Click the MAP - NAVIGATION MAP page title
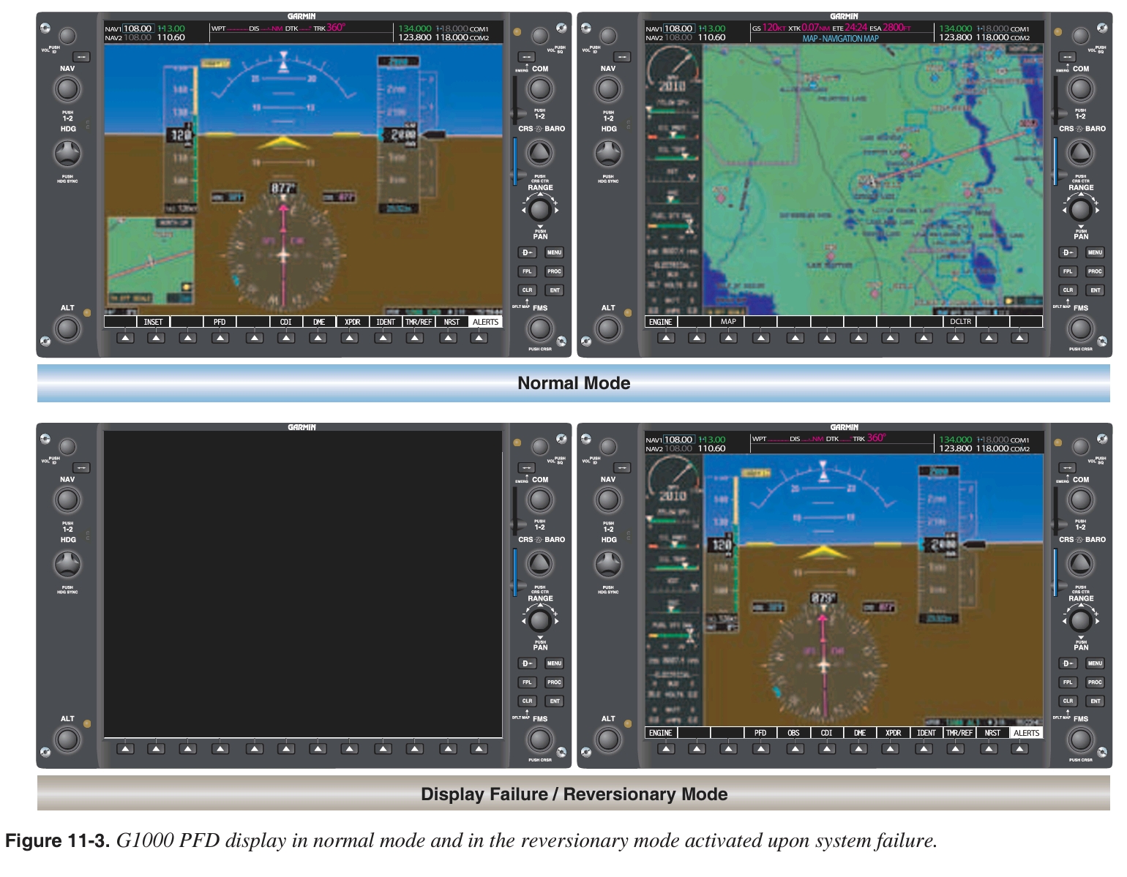Screen dimensions: 1127x877 pyautogui.click(x=840, y=39)
